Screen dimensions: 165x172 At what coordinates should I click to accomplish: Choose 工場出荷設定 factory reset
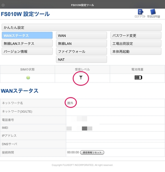(136, 43)
